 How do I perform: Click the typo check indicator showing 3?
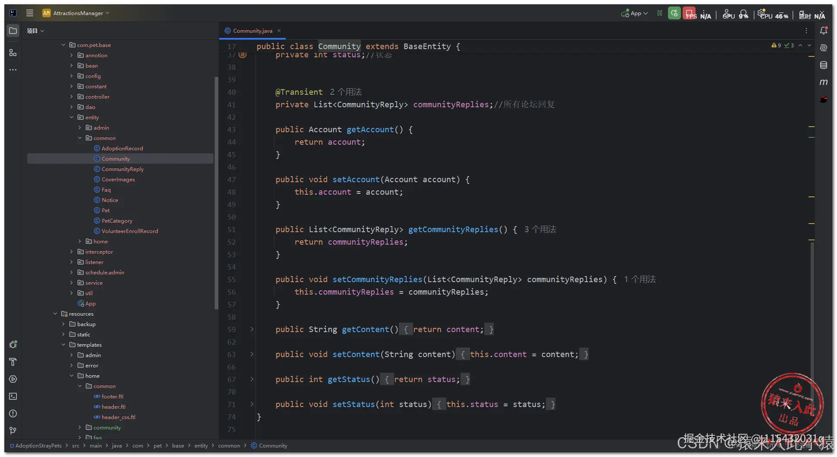pyautogui.click(x=789, y=46)
